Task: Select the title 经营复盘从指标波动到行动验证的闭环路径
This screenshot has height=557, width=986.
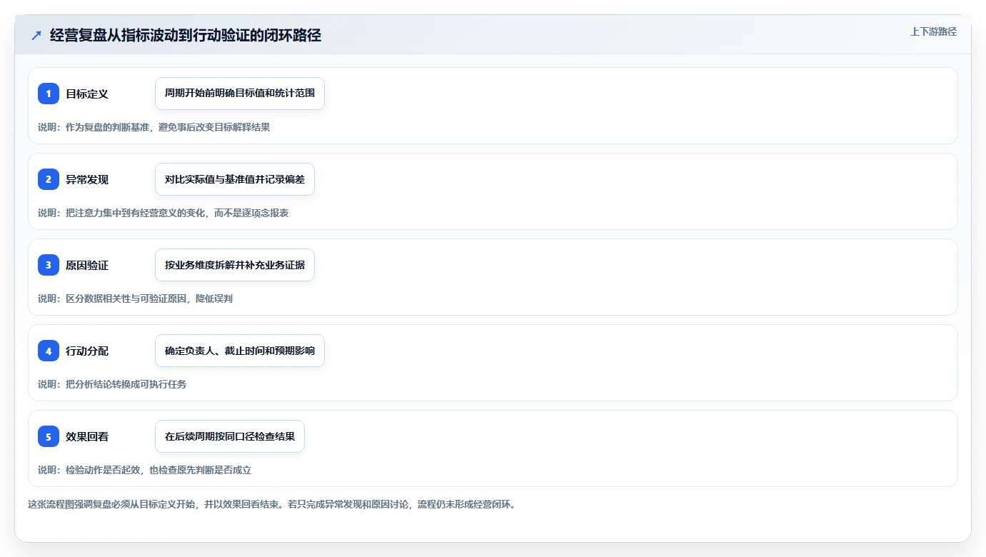Action: coord(186,36)
